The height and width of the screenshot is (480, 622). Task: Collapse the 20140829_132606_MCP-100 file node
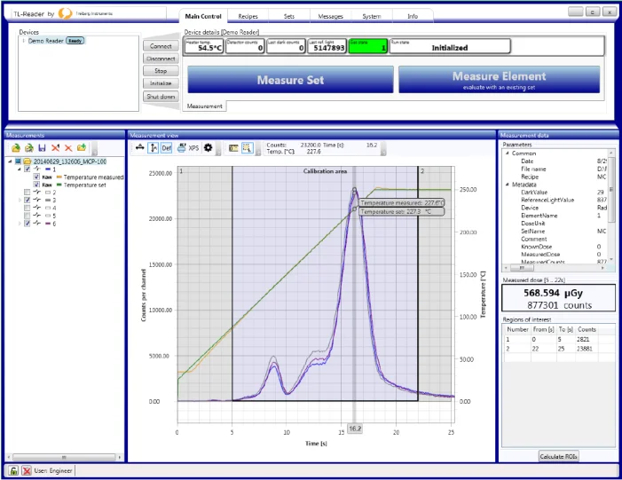tap(9, 161)
